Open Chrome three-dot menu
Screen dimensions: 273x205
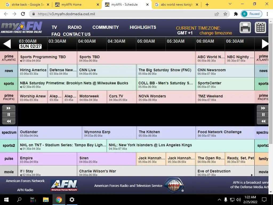point(267,14)
